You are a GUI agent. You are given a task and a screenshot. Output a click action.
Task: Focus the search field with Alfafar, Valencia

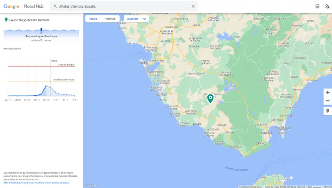click(123, 6)
